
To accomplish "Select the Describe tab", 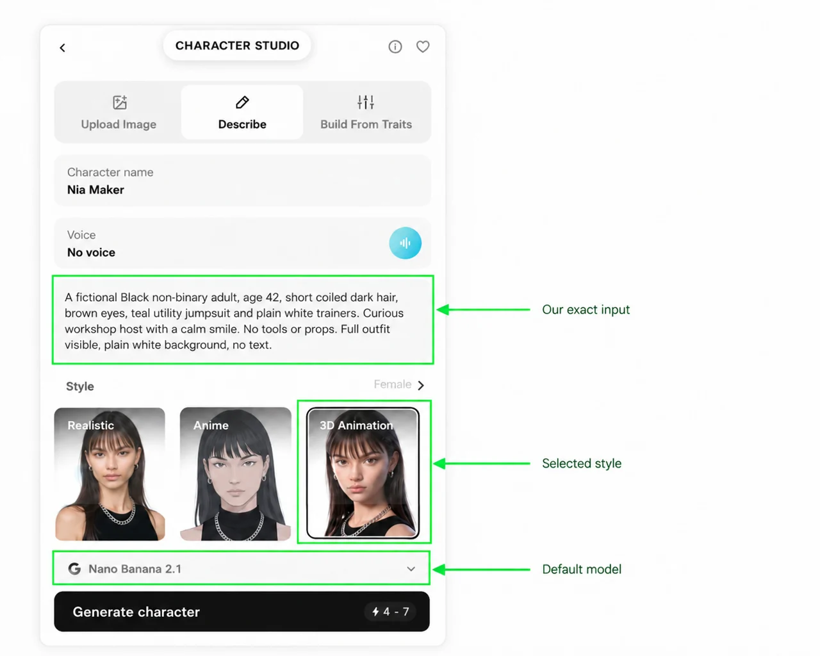I will coord(242,112).
